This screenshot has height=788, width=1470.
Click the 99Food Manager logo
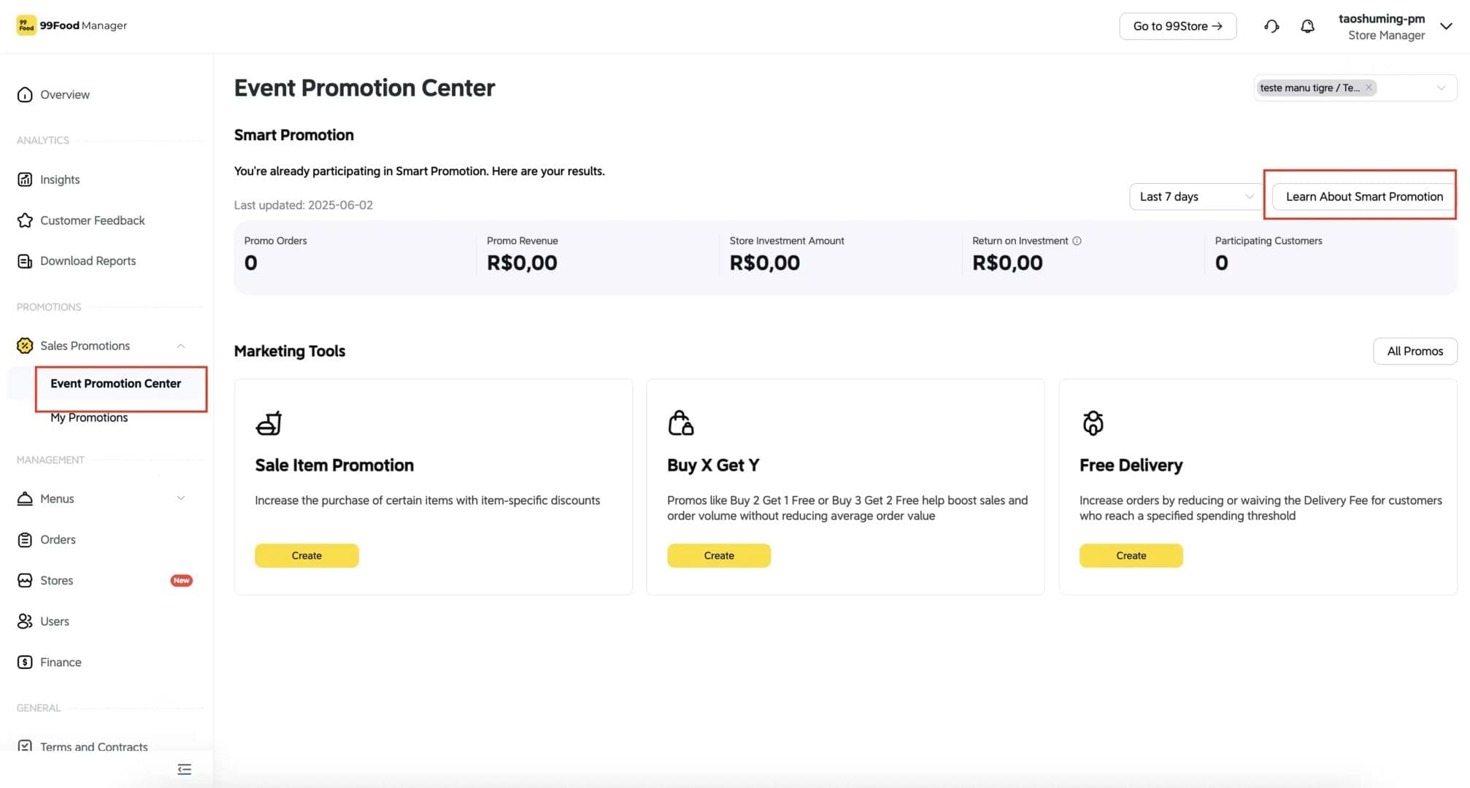(x=72, y=26)
